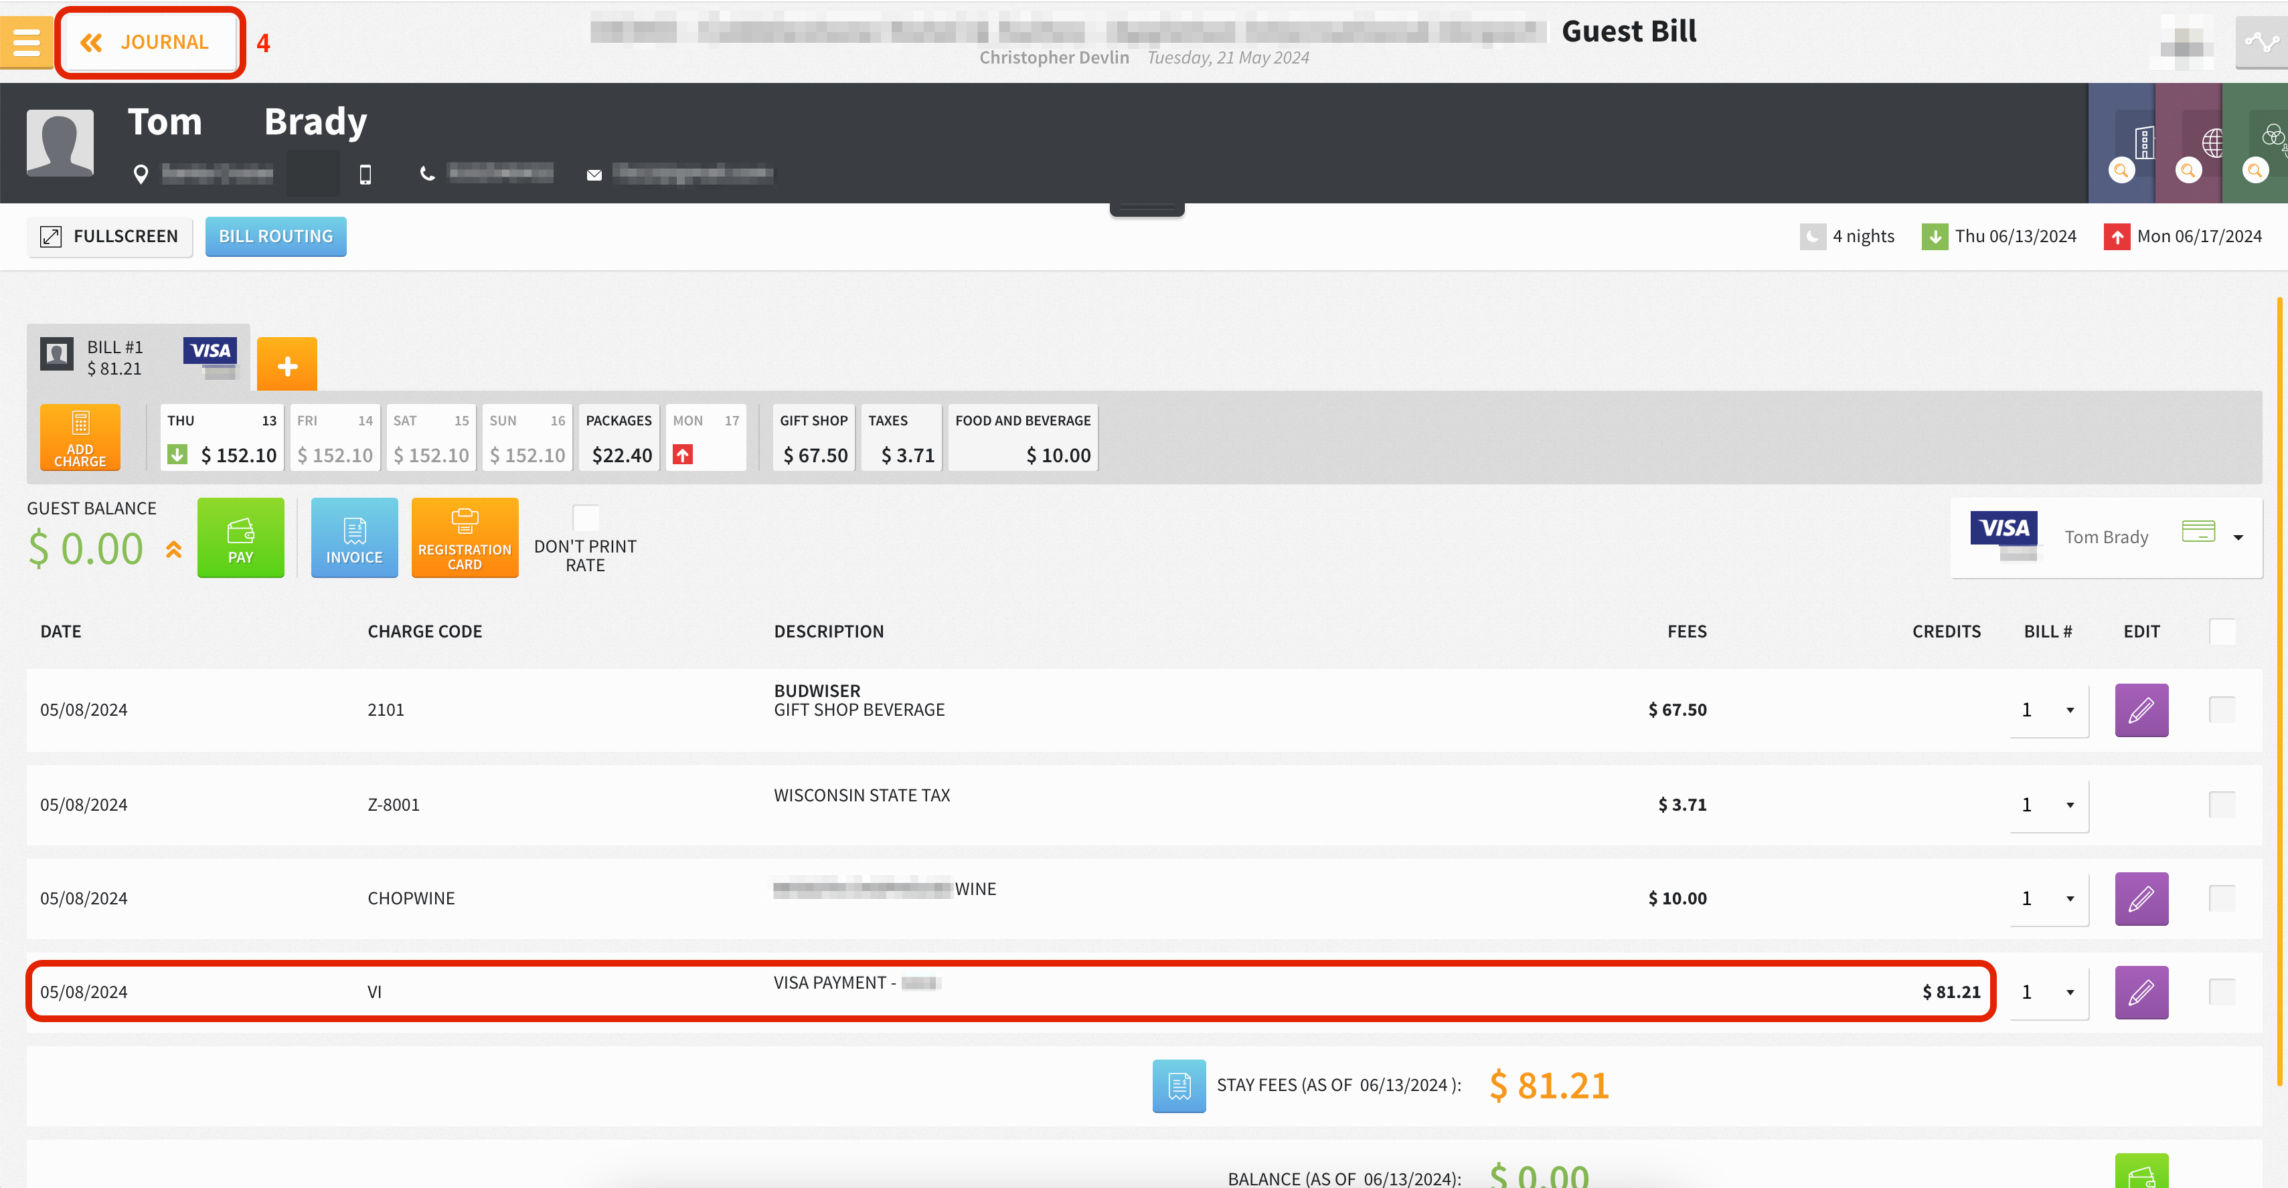The image size is (2288, 1188).
Task: Check the Wisconsin State Tax row checkbox
Action: [x=2221, y=805]
